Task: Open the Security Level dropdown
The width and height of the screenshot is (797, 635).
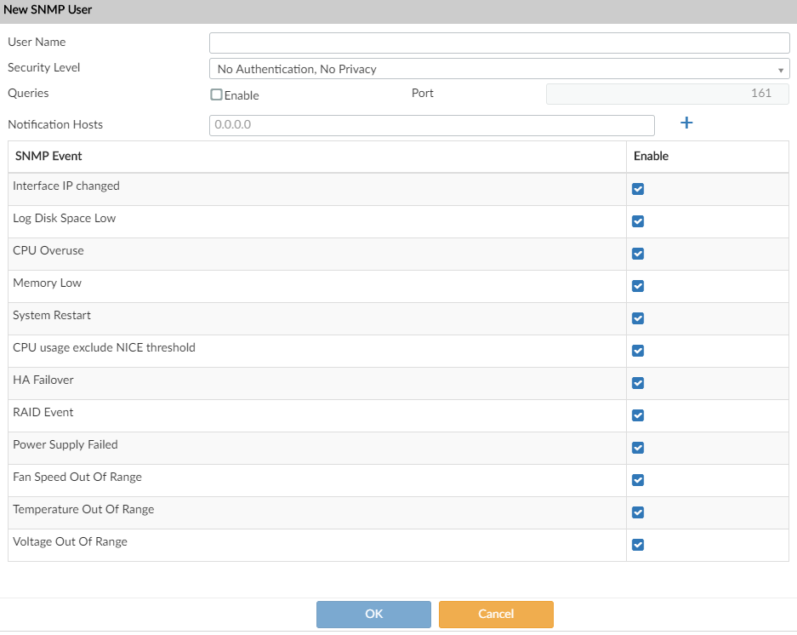Action: point(499,69)
